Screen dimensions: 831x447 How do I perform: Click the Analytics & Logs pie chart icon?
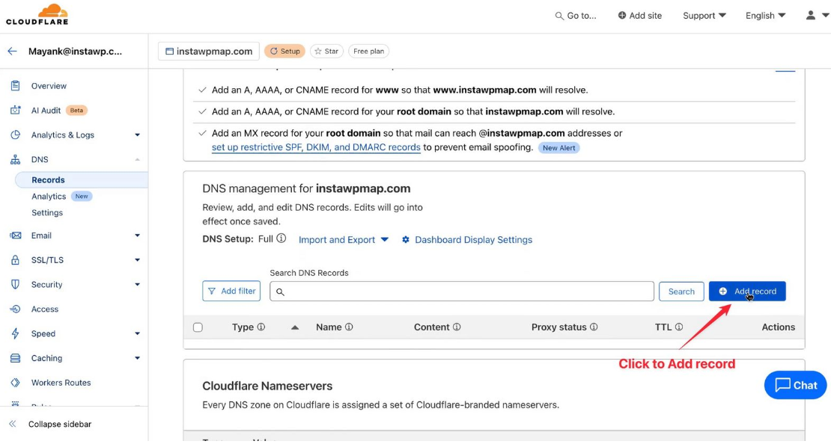click(x=16, y=135)
